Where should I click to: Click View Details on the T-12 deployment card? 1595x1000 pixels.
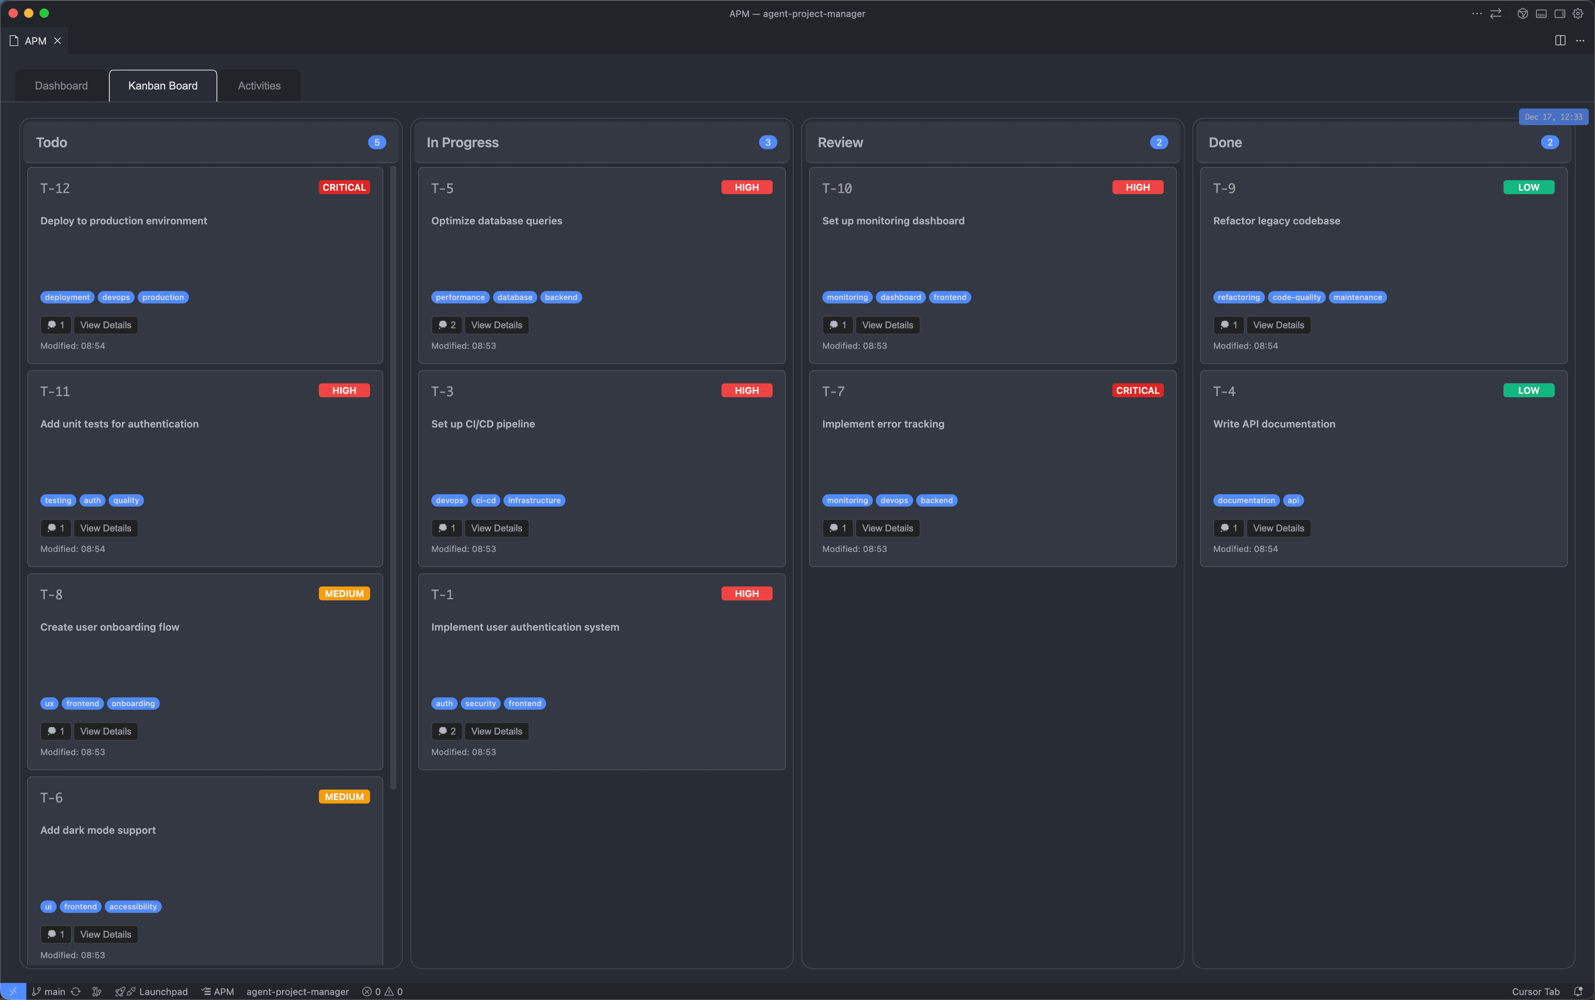(x=105, y=325)
